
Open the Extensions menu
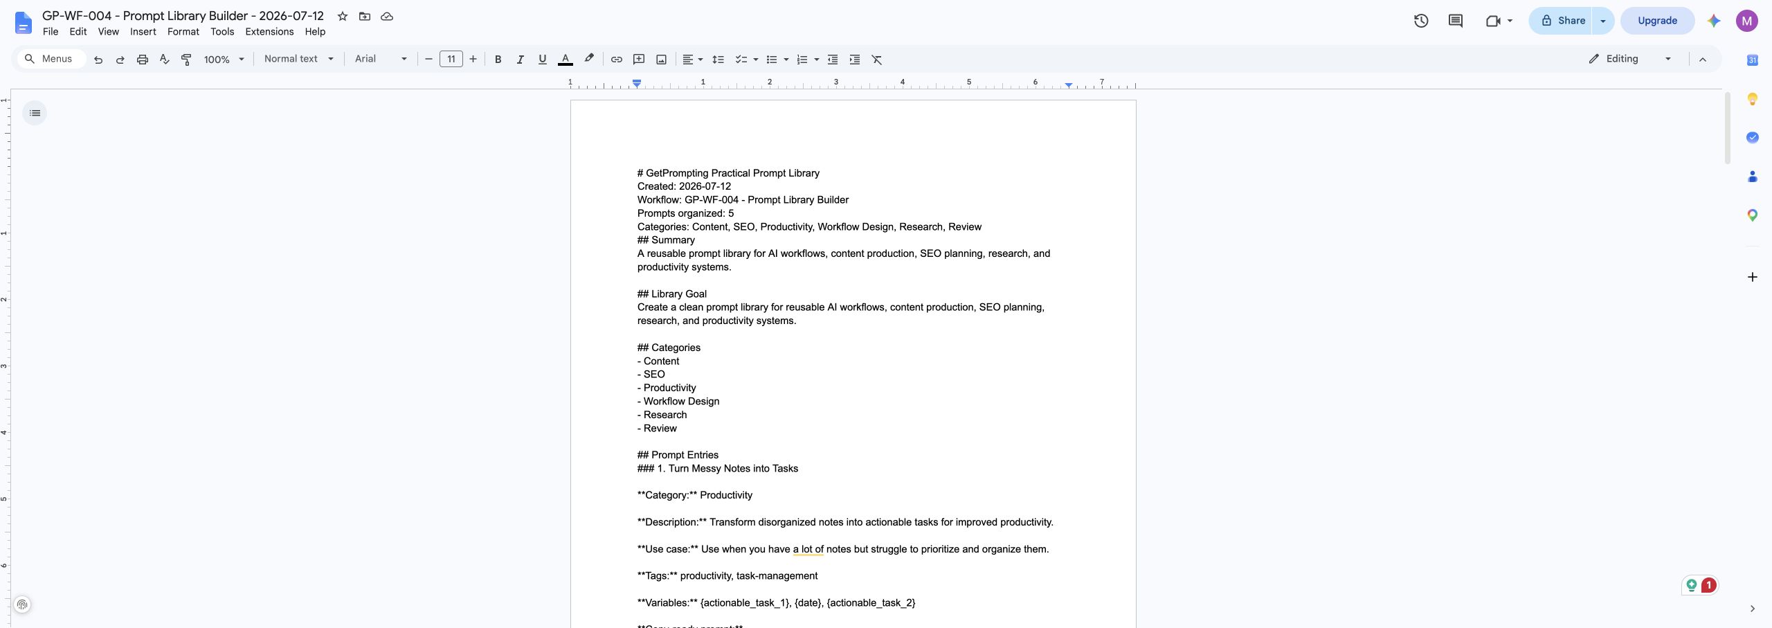coord(269,32)
